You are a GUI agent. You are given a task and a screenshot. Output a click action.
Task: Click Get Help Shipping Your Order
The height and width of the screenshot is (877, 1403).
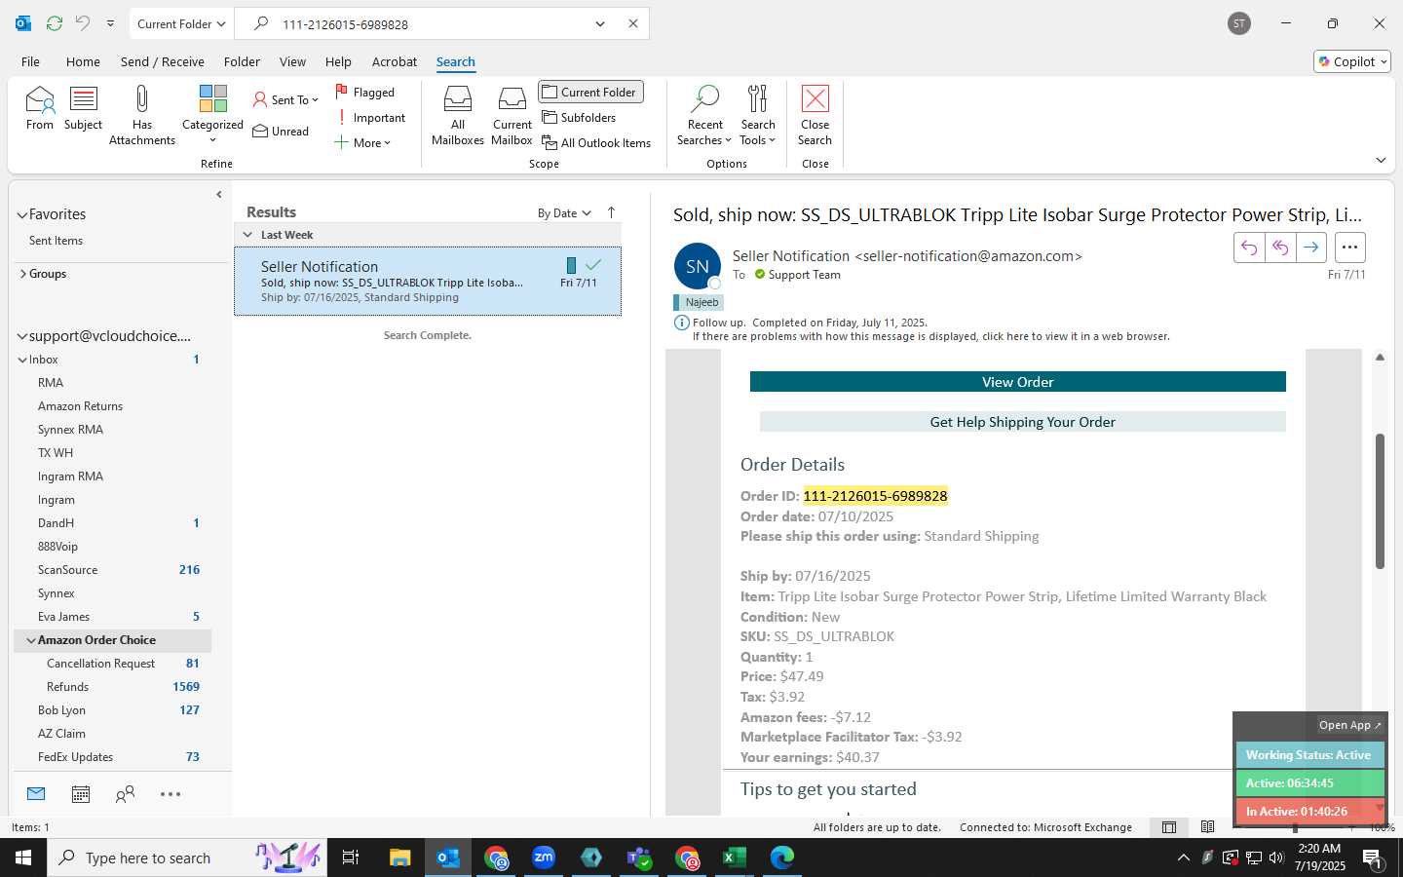point(1022,422)
